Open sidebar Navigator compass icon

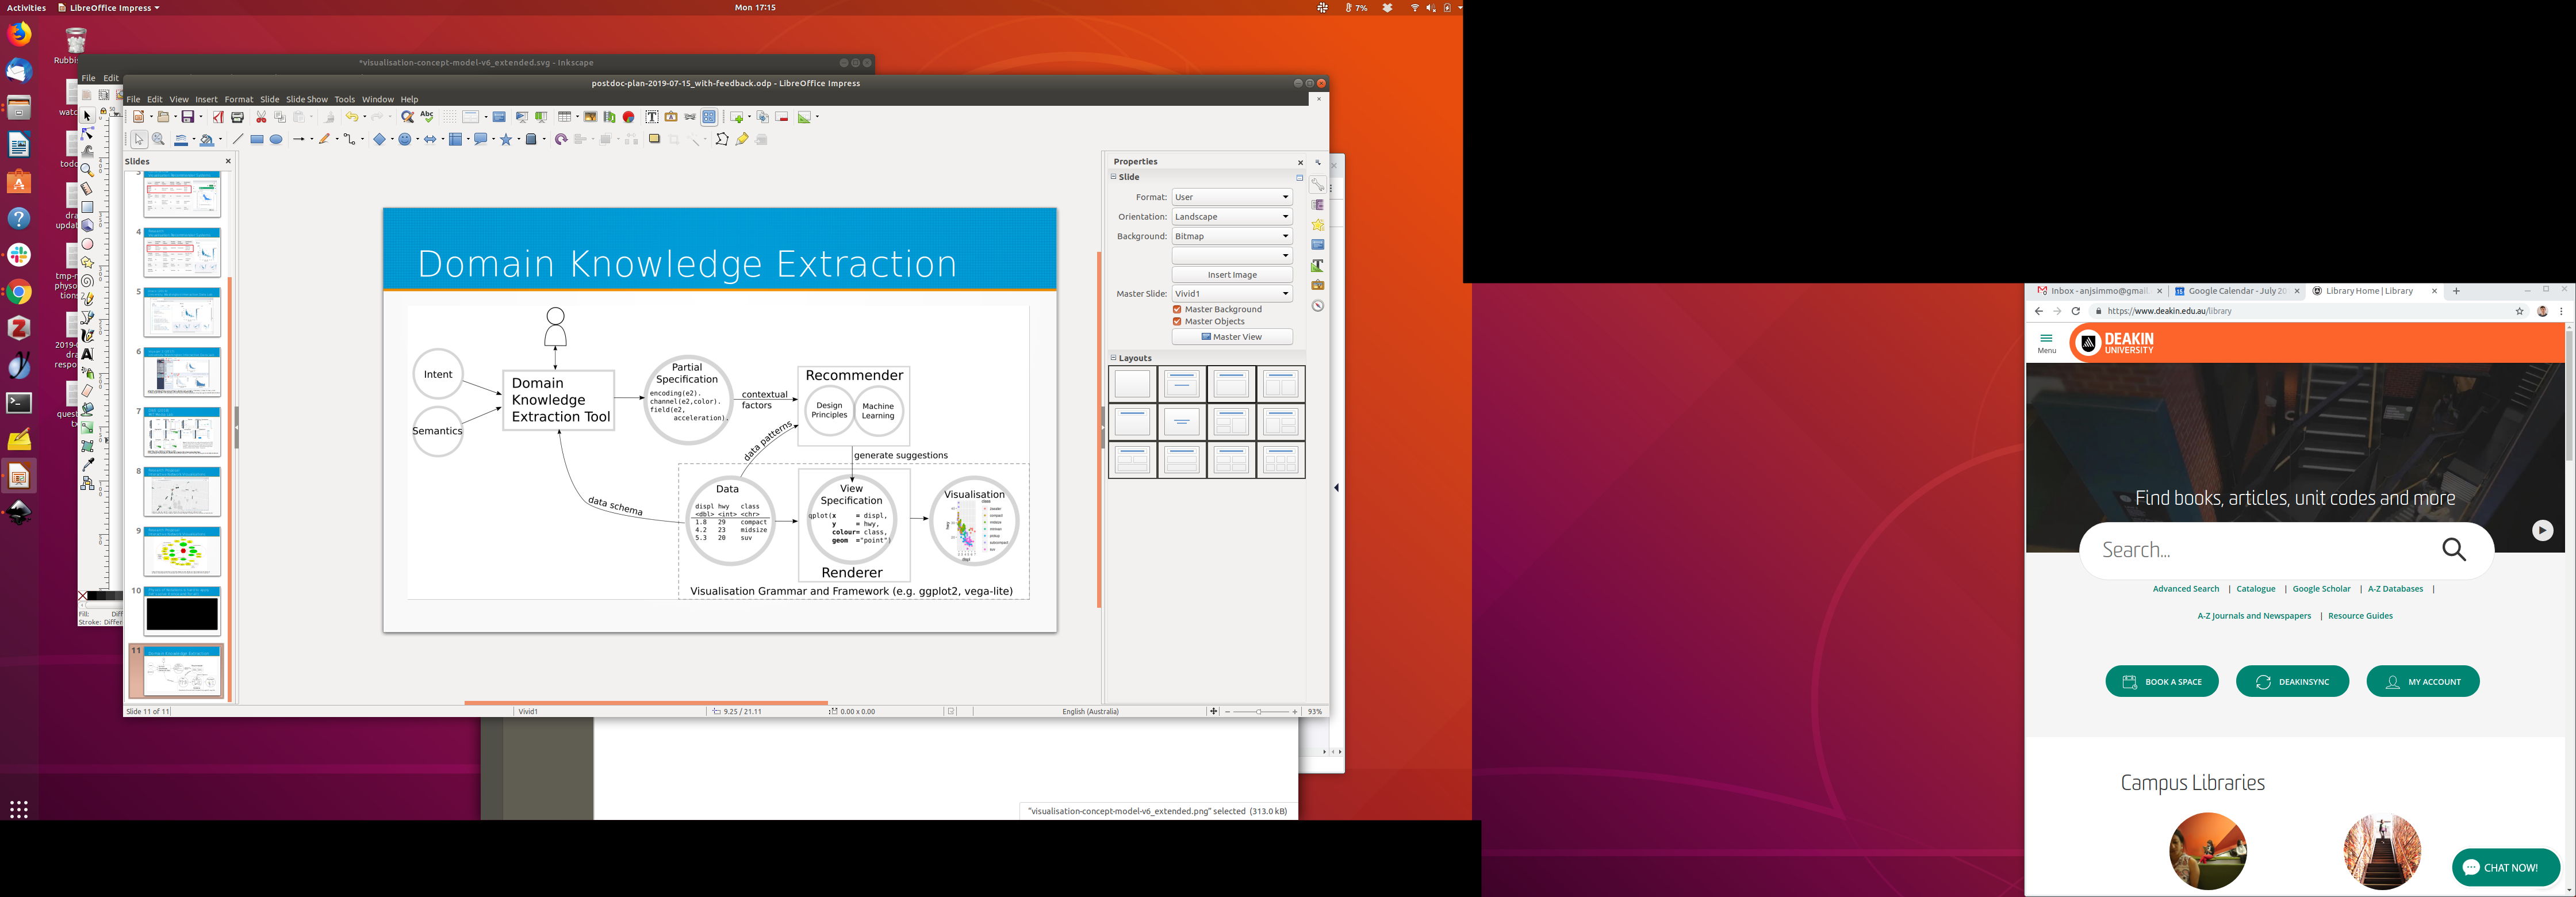(x=1318, y=306)
